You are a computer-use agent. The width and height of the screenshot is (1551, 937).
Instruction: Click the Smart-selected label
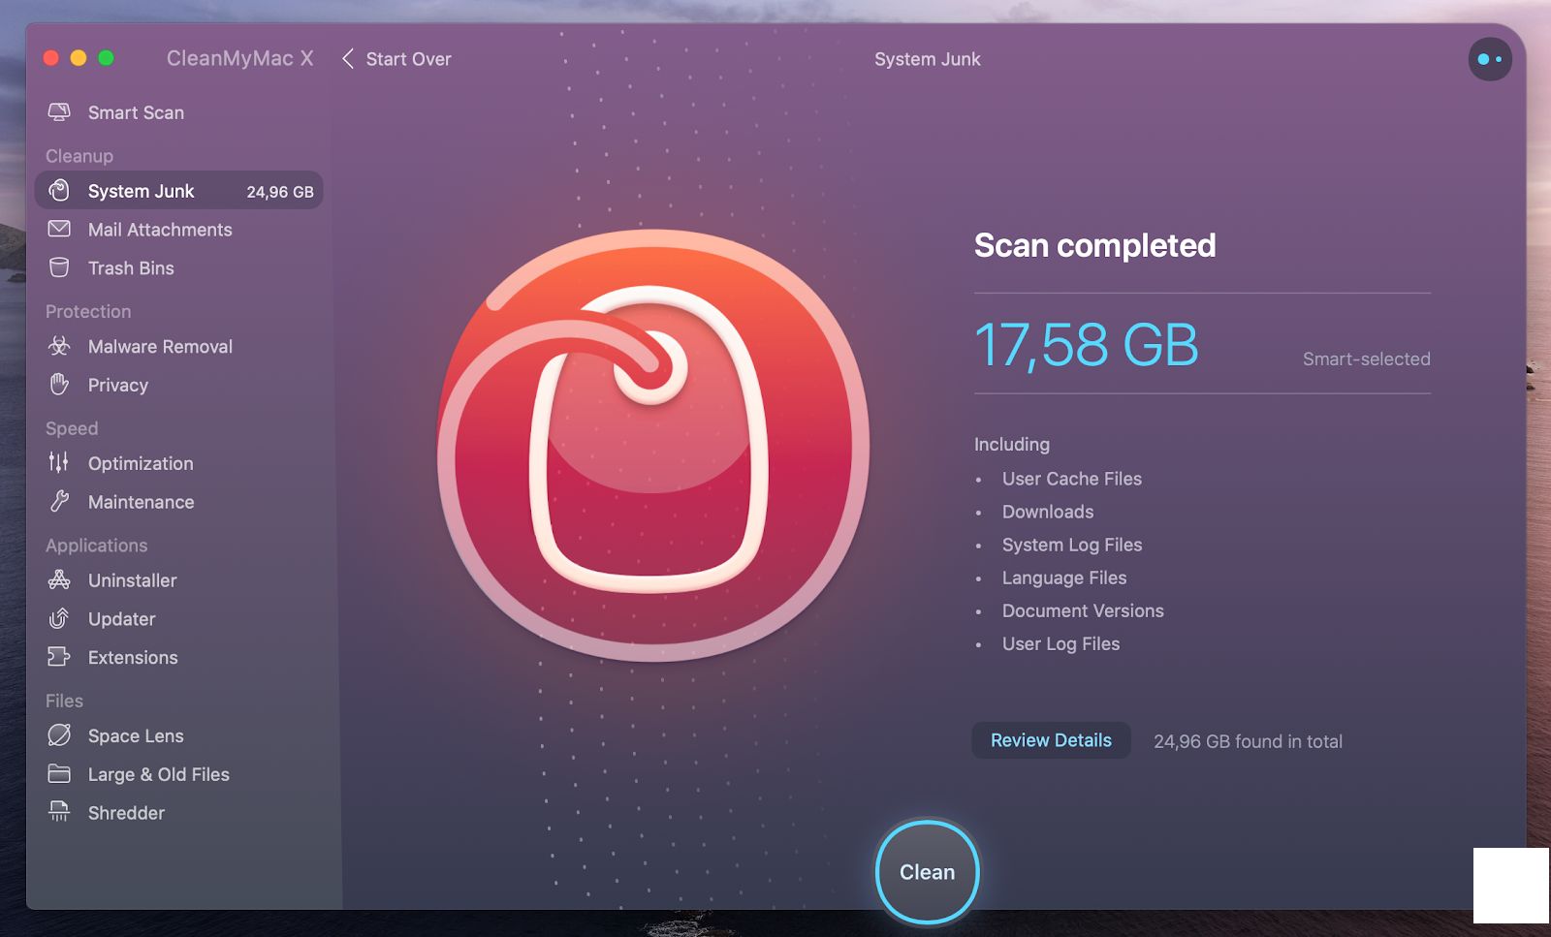coord(1366,359)
